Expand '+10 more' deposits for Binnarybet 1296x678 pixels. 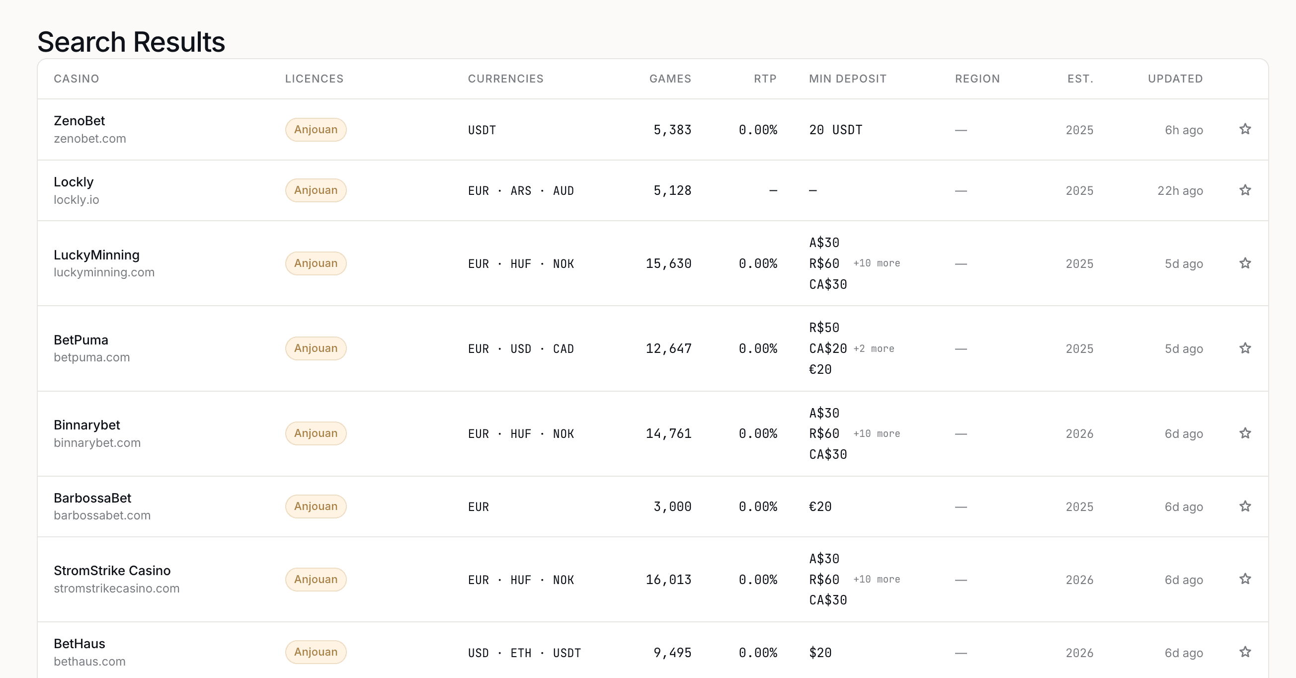point(877,434)
